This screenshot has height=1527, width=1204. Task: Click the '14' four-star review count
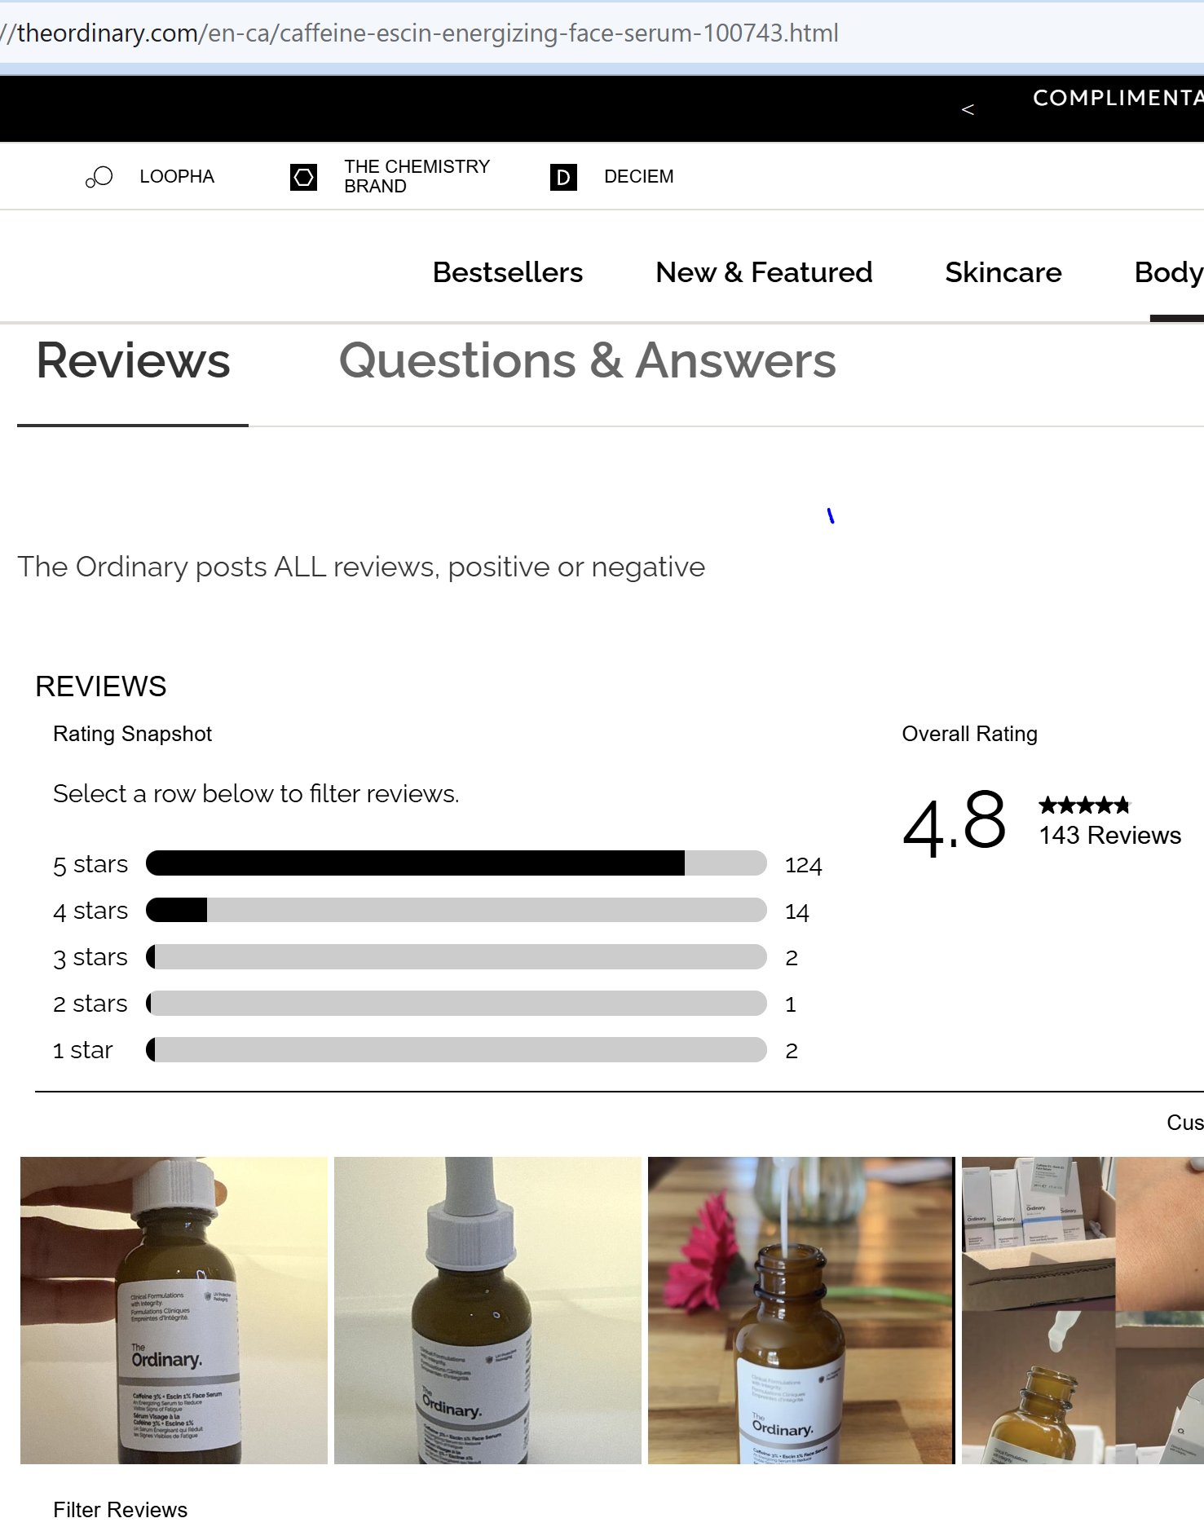click(796, 911)
